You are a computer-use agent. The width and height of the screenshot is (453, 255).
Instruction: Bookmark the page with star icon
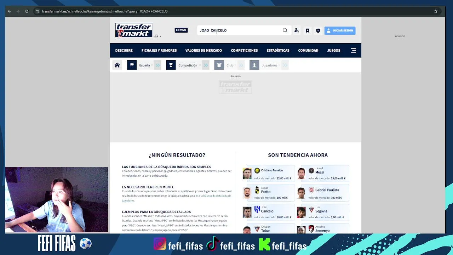(436, 11)
